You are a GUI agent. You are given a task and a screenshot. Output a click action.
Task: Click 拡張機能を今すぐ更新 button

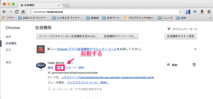point(181,36)
